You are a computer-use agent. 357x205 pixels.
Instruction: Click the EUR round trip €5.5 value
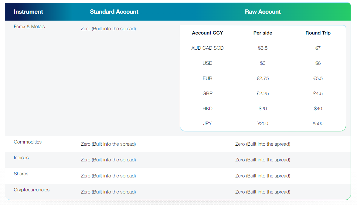(x=318, y=78)
